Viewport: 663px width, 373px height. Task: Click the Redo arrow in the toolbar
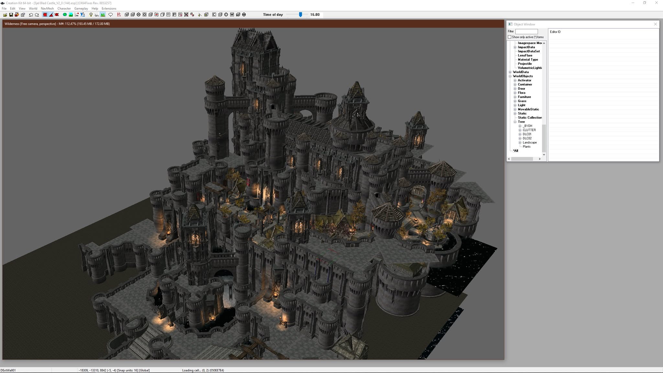point(37,15)
